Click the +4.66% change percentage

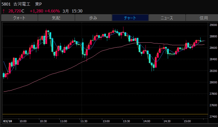point(52,11)
